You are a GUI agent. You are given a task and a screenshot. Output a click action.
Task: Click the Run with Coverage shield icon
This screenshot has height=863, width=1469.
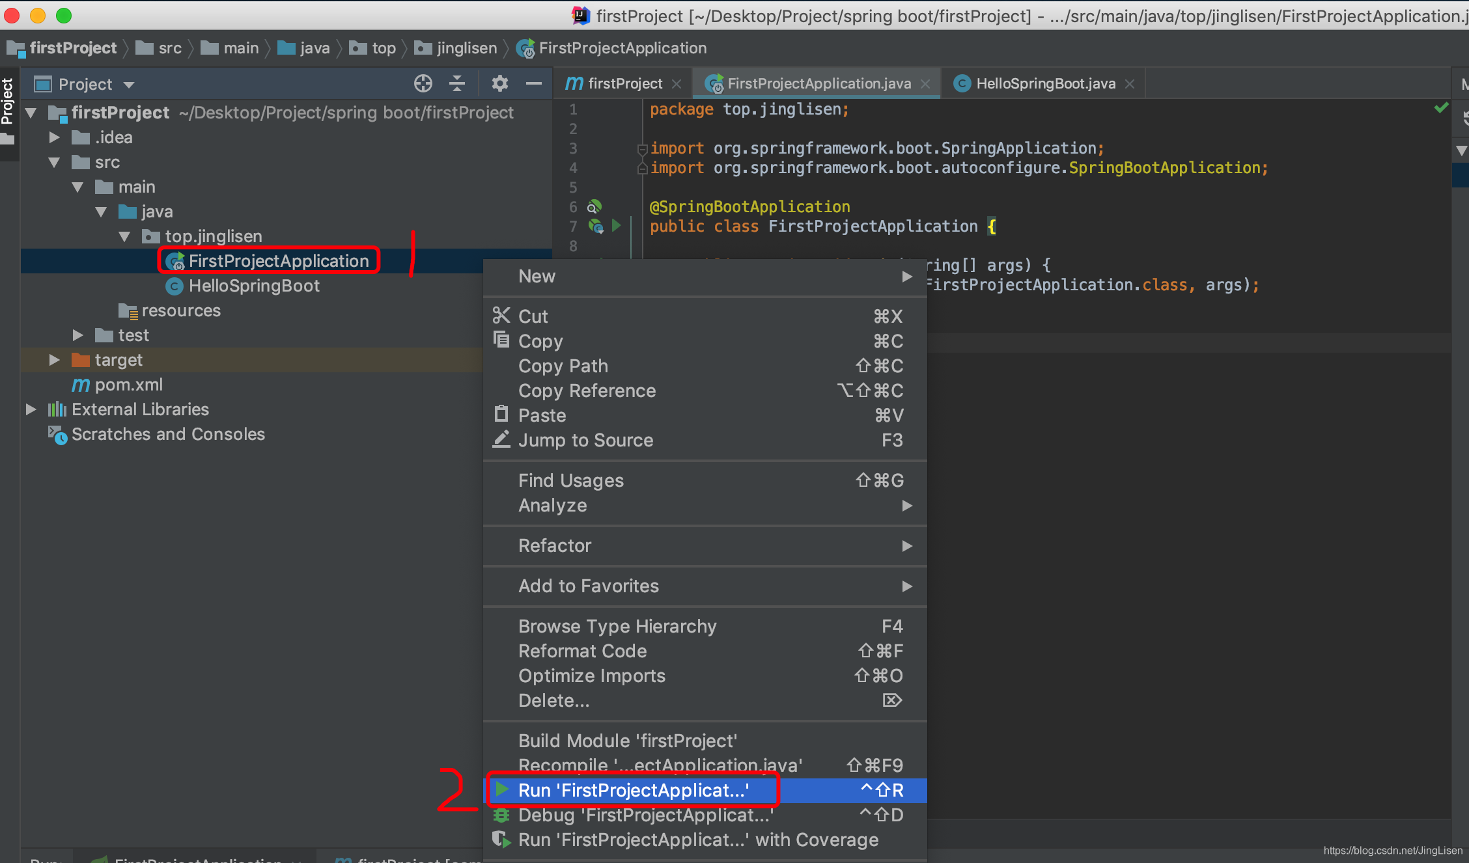point(501,839)
